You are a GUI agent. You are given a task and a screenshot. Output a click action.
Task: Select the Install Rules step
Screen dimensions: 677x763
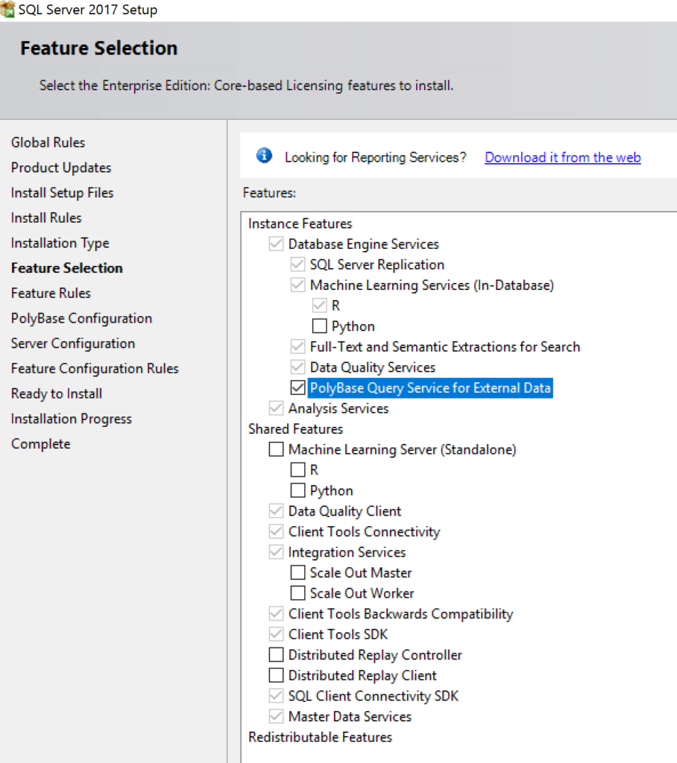pyautogui.click(x=46, y=218)
